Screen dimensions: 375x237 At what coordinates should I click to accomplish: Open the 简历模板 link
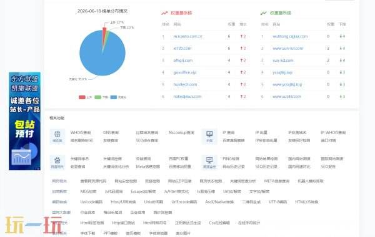(x=133, y=233)
